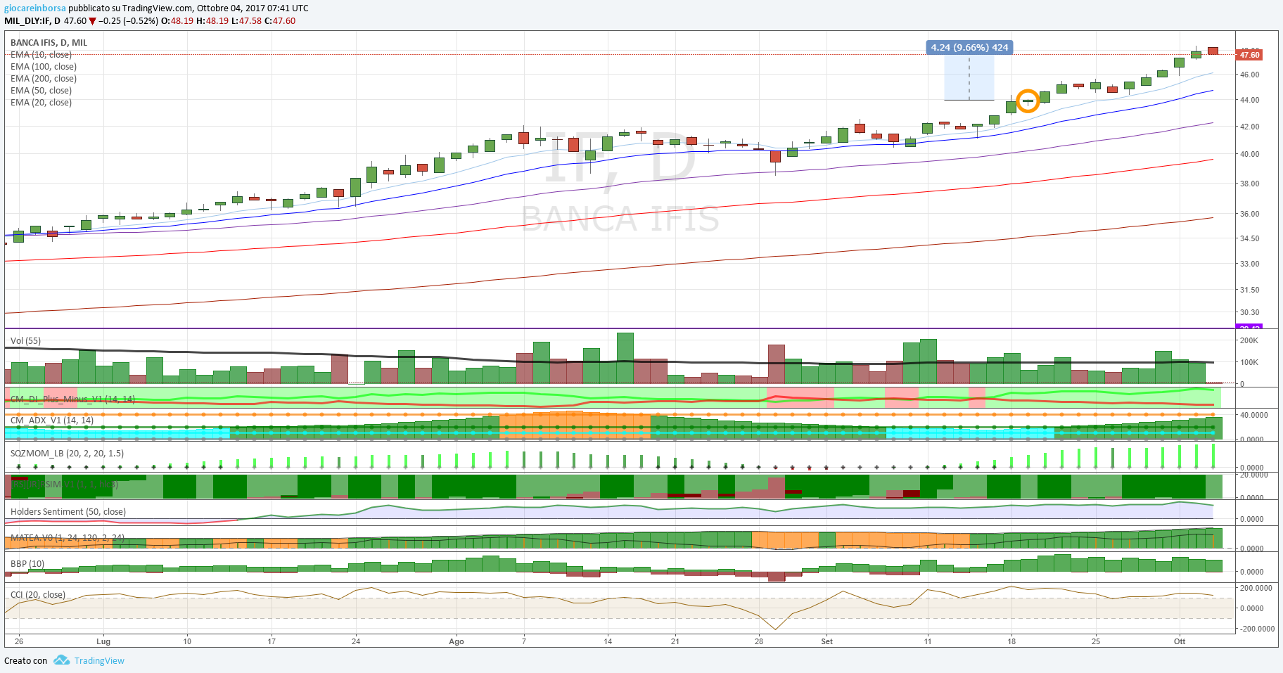The image size is (1283, 673).
Task: Click the 30.30 price axis label
Action: click(x=1249, y=312)
